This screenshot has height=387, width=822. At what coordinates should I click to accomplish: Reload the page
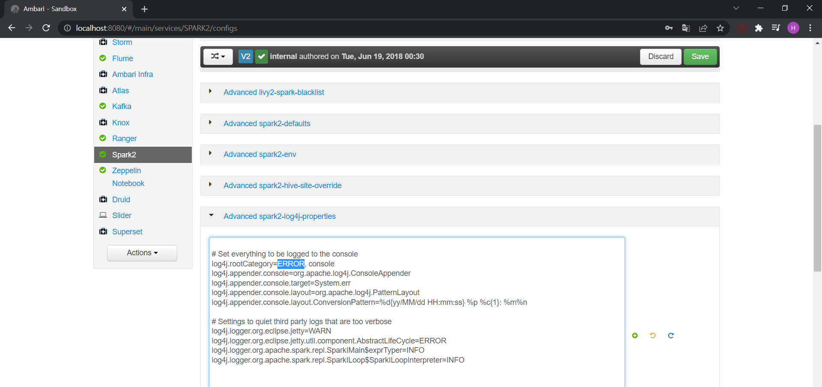[46, 28]
